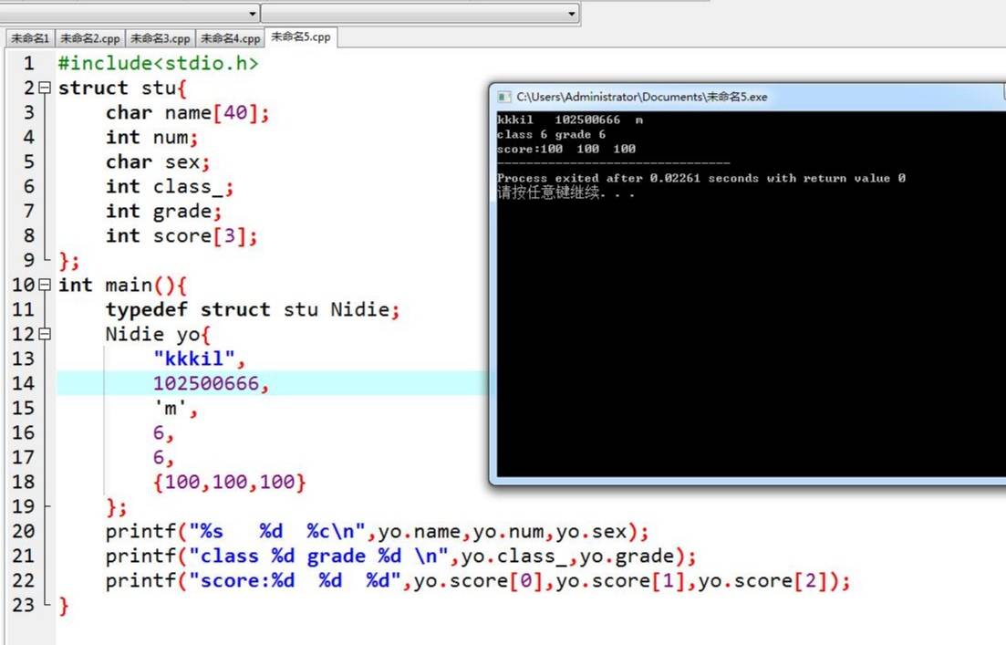Viewport: 1006px width, 645px height.
Task: Click the #include<stdio.h> line
Action: click(x=158, y=63)
